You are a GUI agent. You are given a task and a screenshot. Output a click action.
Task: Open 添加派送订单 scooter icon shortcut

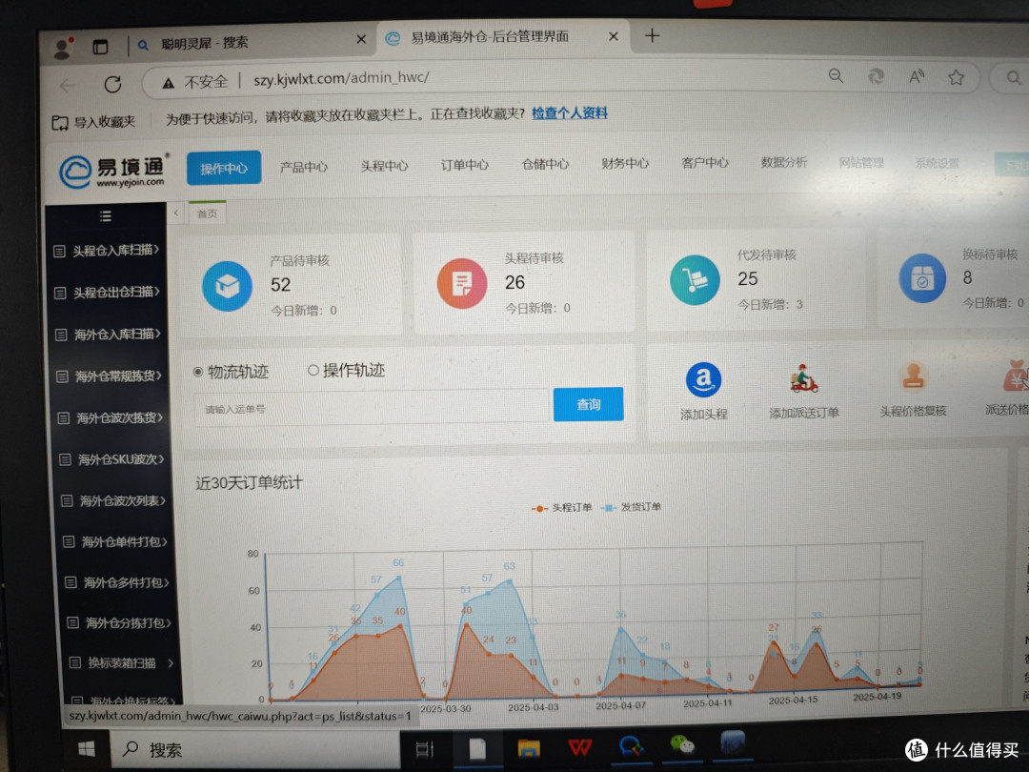click(803, 378)
